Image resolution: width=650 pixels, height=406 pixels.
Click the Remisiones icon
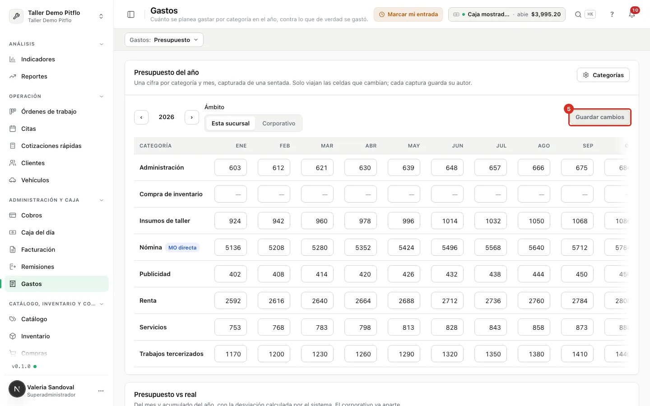pos(13,267)
